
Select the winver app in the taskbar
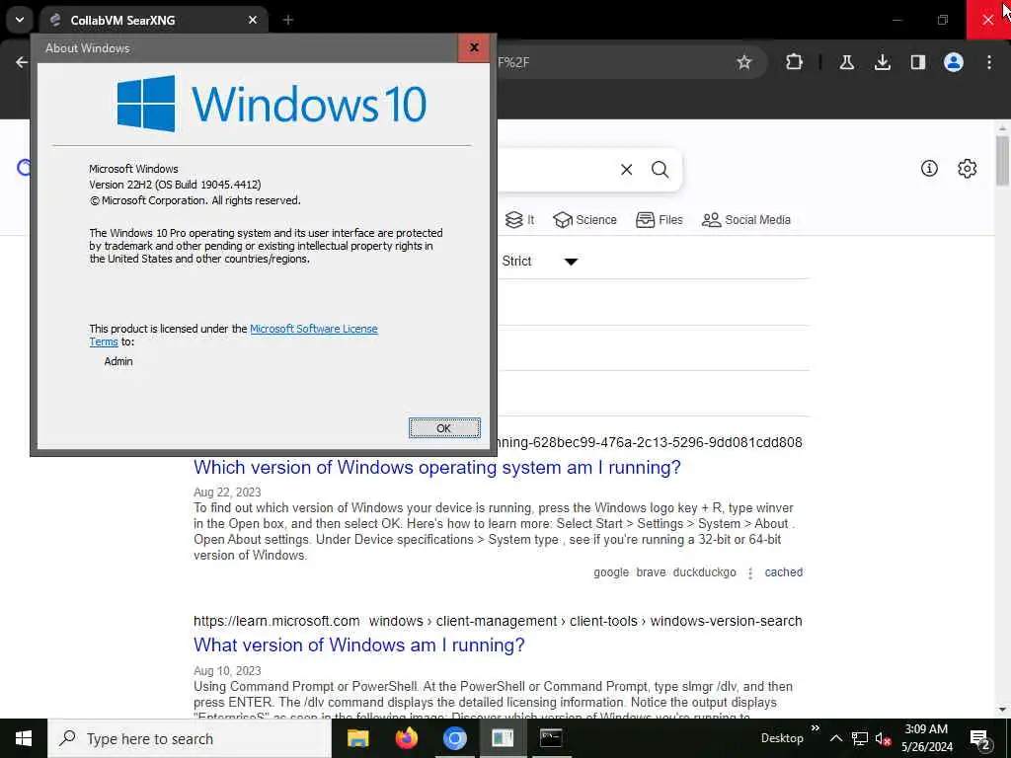click(503, 738)
